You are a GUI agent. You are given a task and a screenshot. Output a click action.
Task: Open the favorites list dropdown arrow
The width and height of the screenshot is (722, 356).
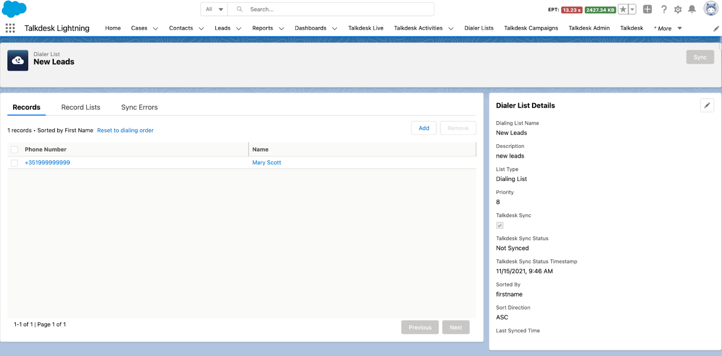(632, 9)
